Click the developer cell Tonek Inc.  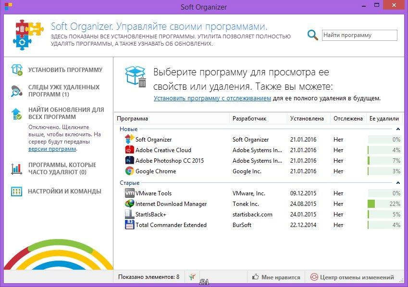point(246,204)
